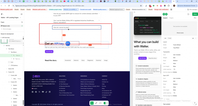Image resolution: width=198 pixels, height=106 pixels.
Task: Select the 'Ready to dev' page
Action: click(x=12, y=26)
